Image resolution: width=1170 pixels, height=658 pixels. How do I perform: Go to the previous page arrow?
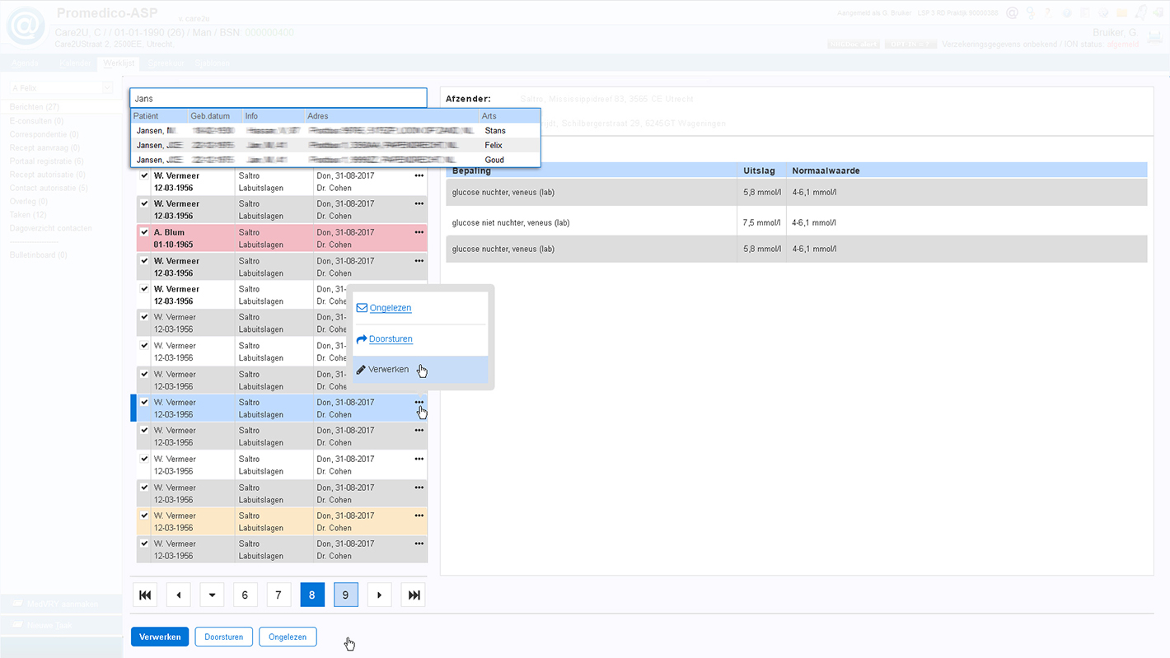pyautogui.click(x=179, y=595)
